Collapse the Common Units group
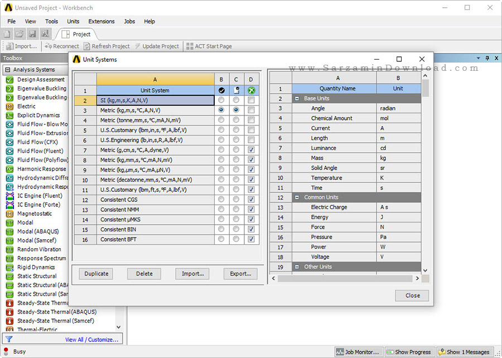 (x=297, y=197)
